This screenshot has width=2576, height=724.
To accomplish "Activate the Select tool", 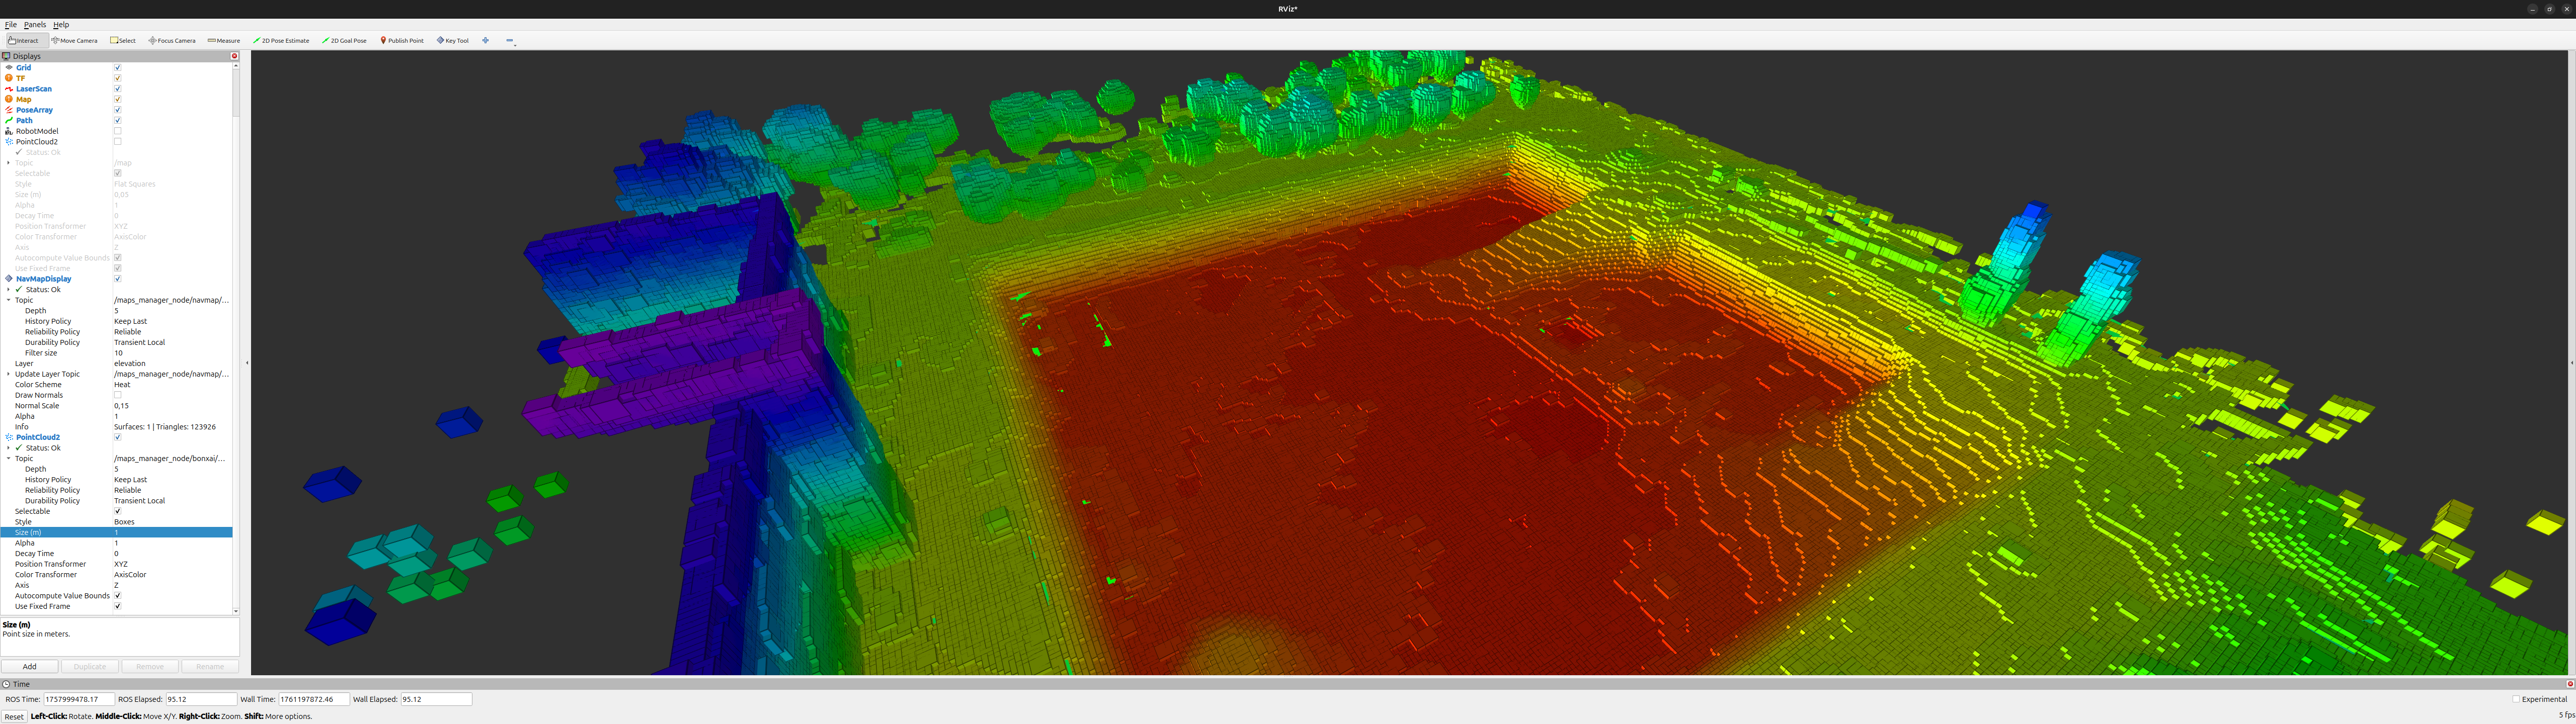I will 122,40.
